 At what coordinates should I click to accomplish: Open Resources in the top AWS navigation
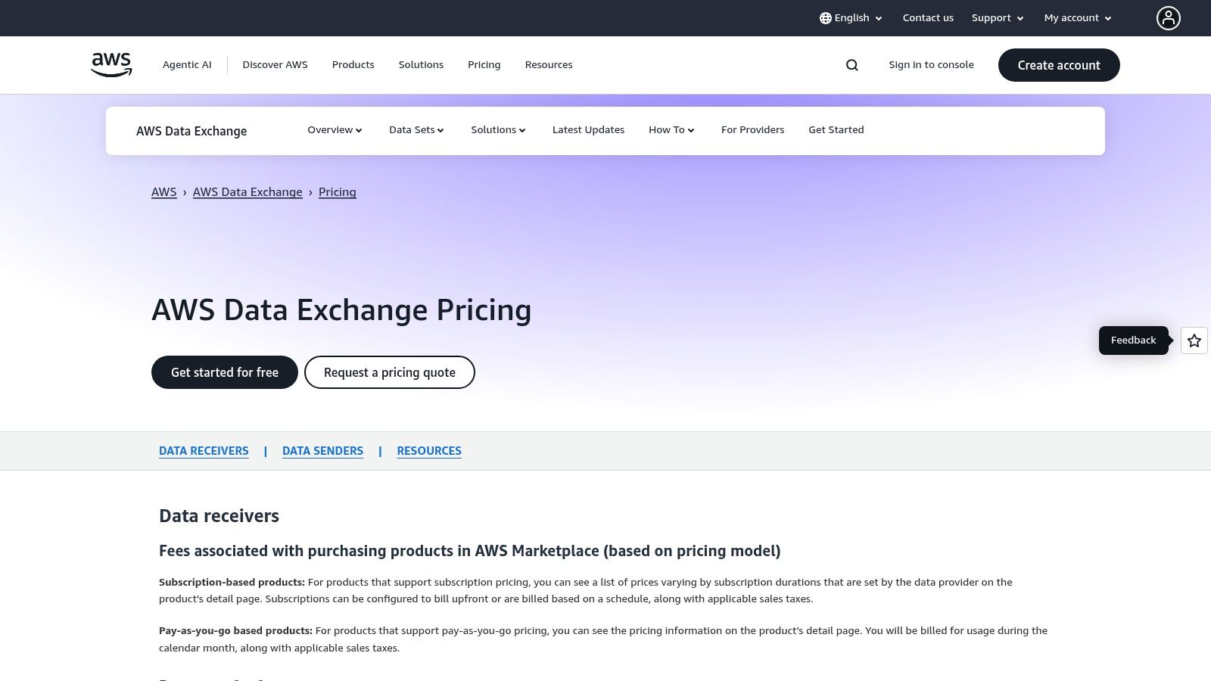tap(549, 65)
